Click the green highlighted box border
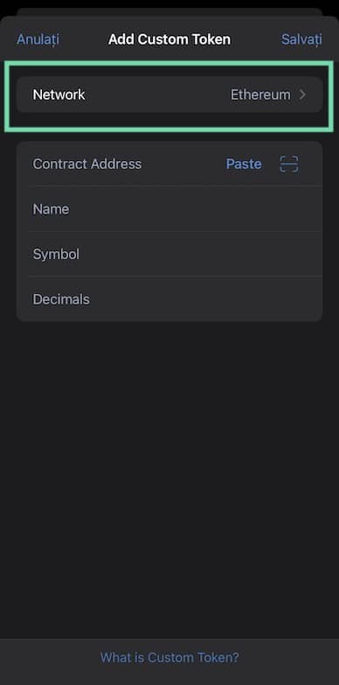Viewport: 339px width, 685px height. pyautogui.click(x=169, y=63)
